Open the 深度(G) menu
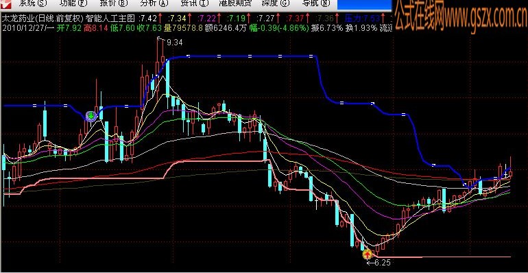Viewport: 528px width, 273px height. [275, 3]
